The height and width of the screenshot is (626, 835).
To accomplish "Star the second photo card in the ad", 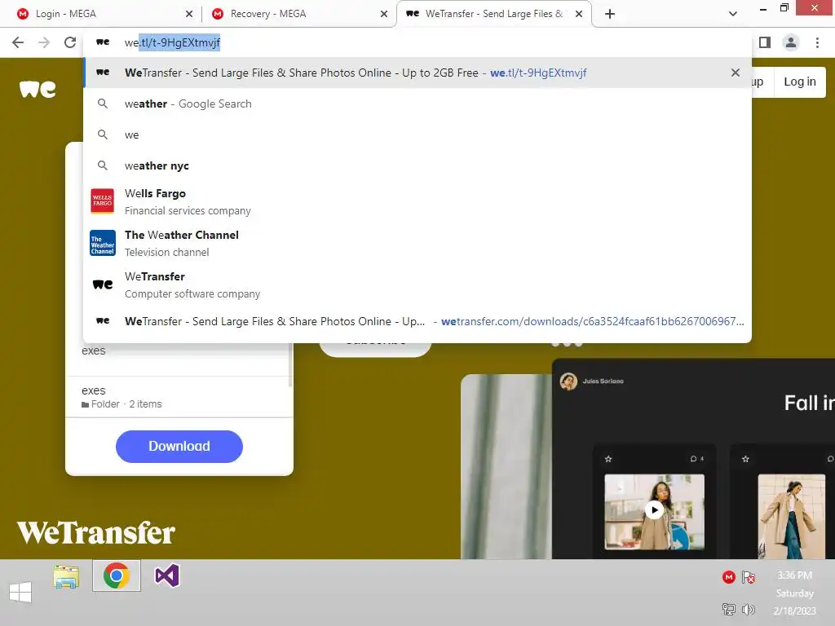I will click(745, 459).
